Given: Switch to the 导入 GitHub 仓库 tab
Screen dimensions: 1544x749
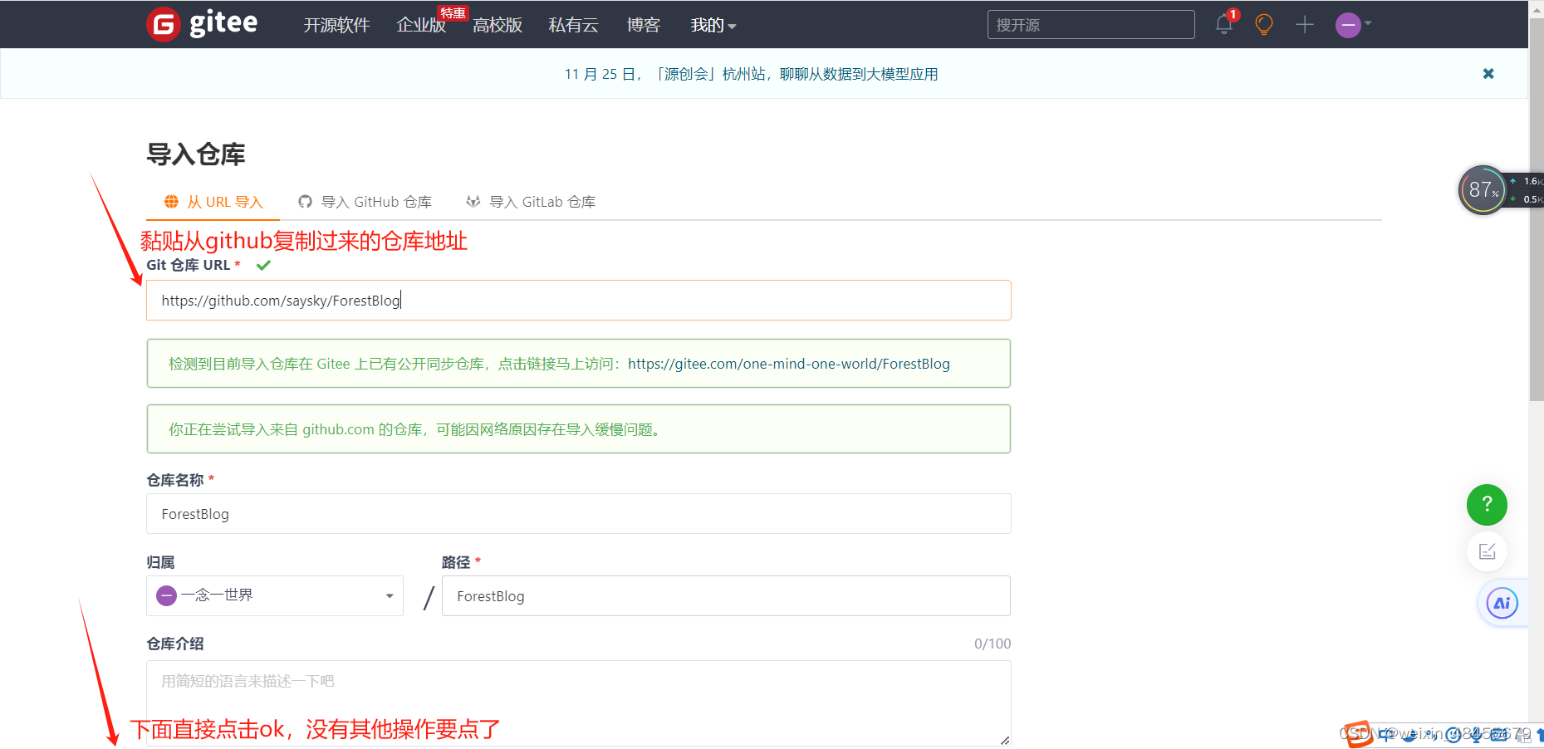Looking at the screenshot, I should click(375, 201).
